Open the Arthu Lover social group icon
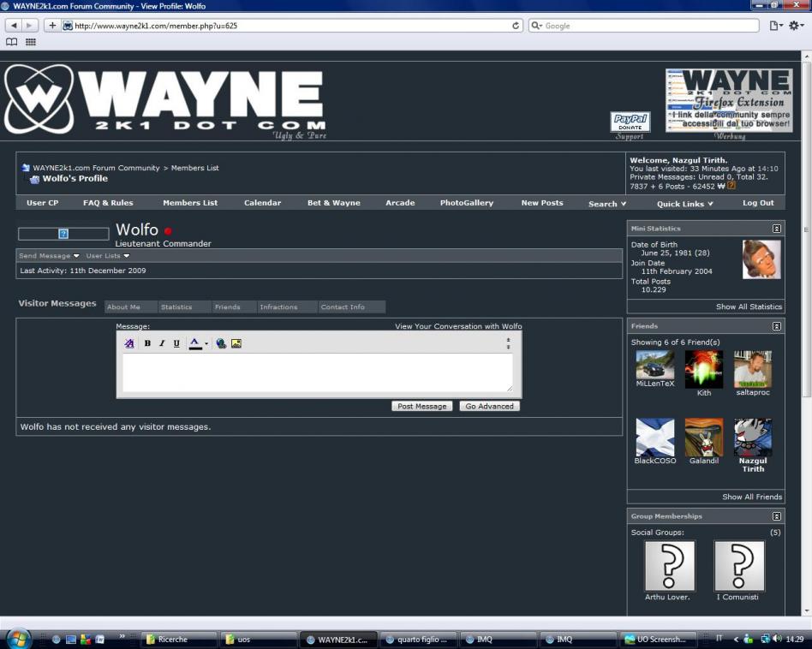 tap(670, 566)
